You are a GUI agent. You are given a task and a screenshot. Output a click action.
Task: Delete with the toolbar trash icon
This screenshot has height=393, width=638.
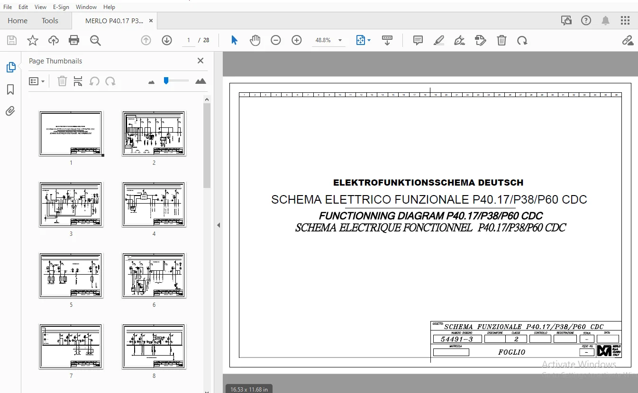501,41
